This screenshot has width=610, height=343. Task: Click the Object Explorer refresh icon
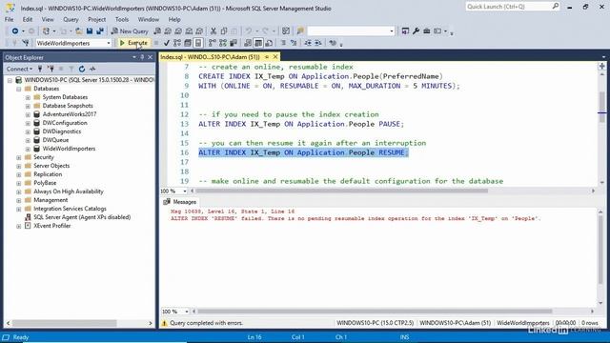click(x=82, y=69)
